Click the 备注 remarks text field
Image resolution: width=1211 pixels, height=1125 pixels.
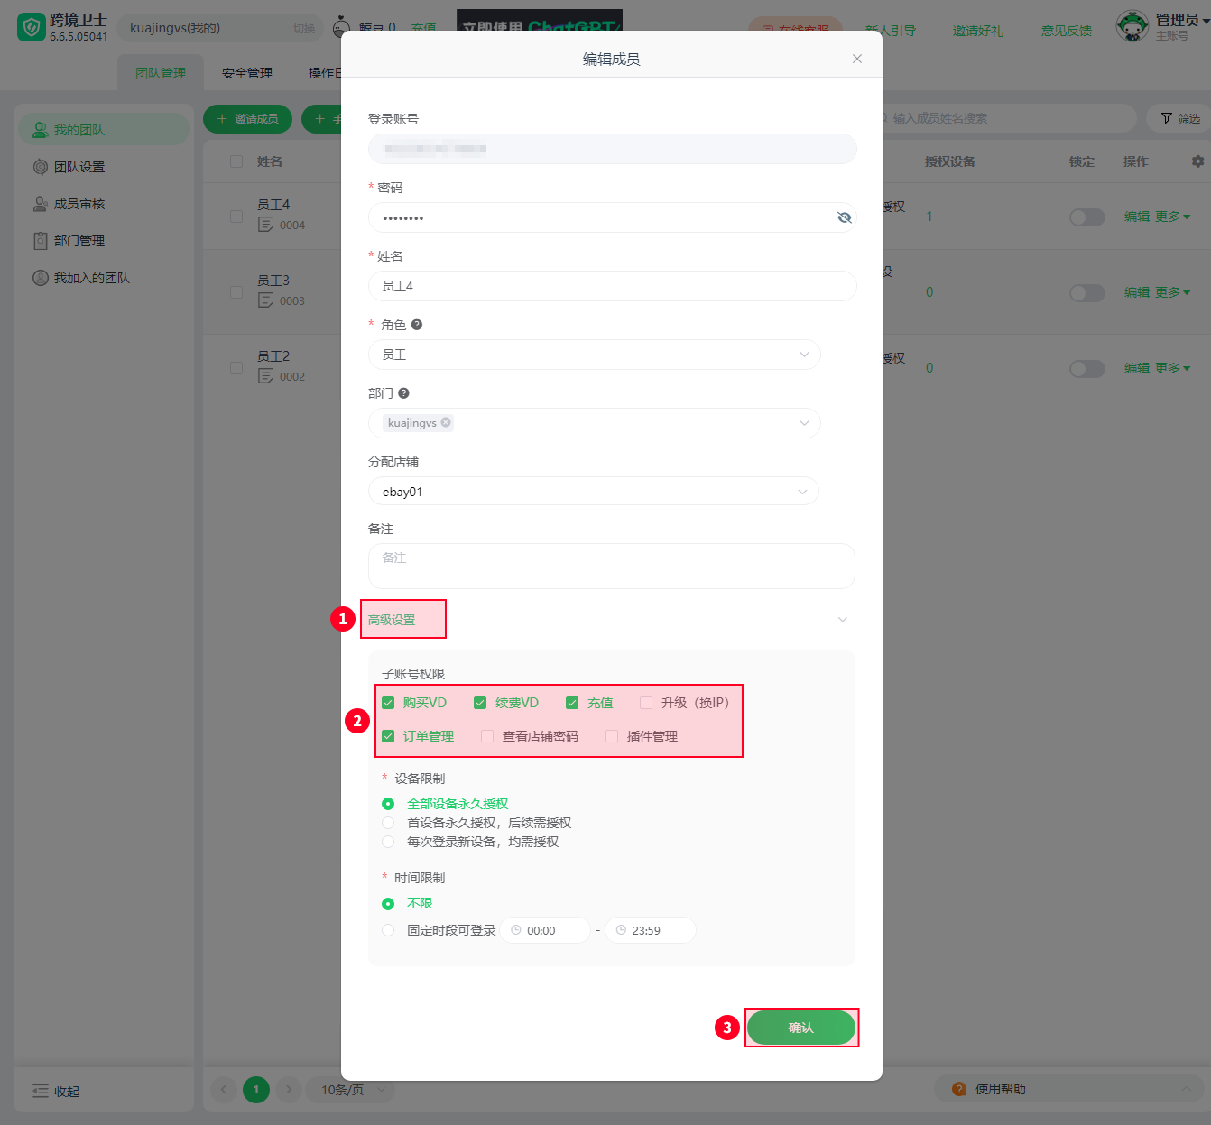point(612,566)
